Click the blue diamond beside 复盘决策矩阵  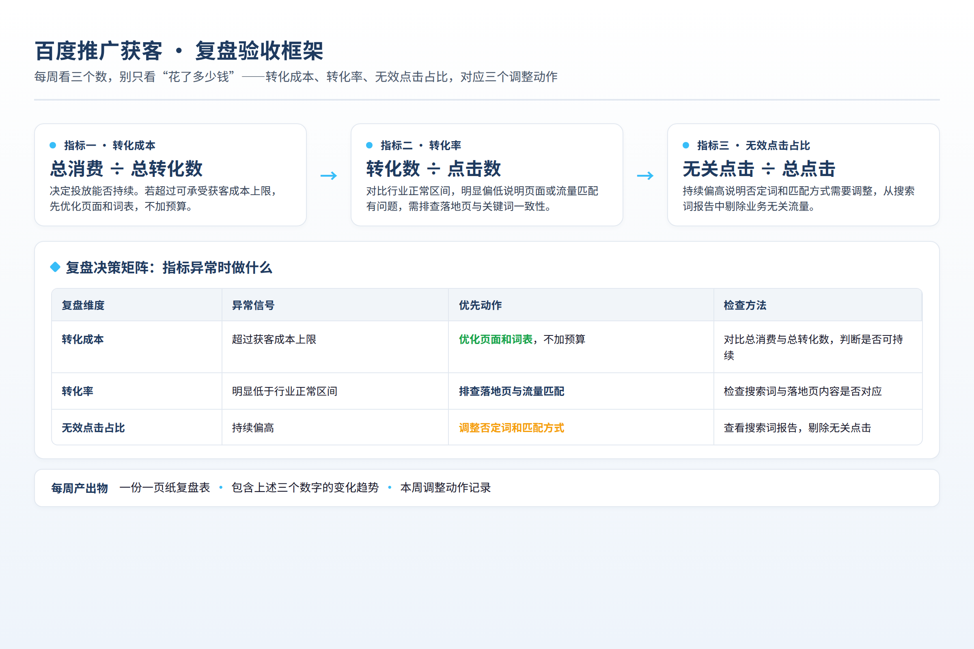click(x=55, y=267)
